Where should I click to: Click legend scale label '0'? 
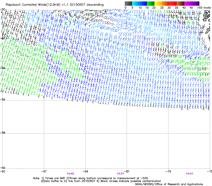[125, 8]
